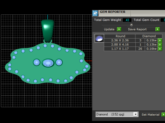Click the green arrow next to Update
165x123 pixels.
click(x=119, y=29)
